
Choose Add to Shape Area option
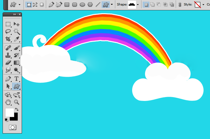152,5
